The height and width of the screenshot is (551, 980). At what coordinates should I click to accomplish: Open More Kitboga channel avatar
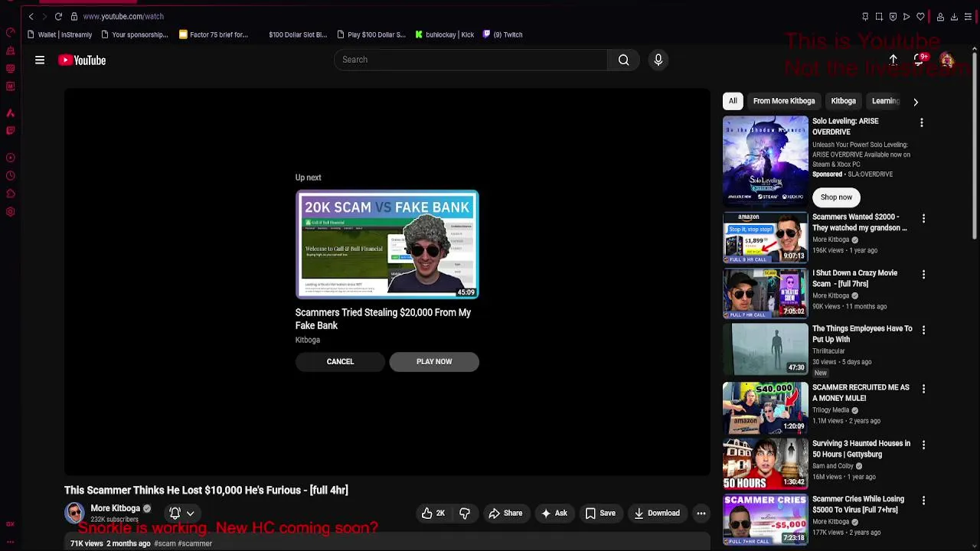74,513
